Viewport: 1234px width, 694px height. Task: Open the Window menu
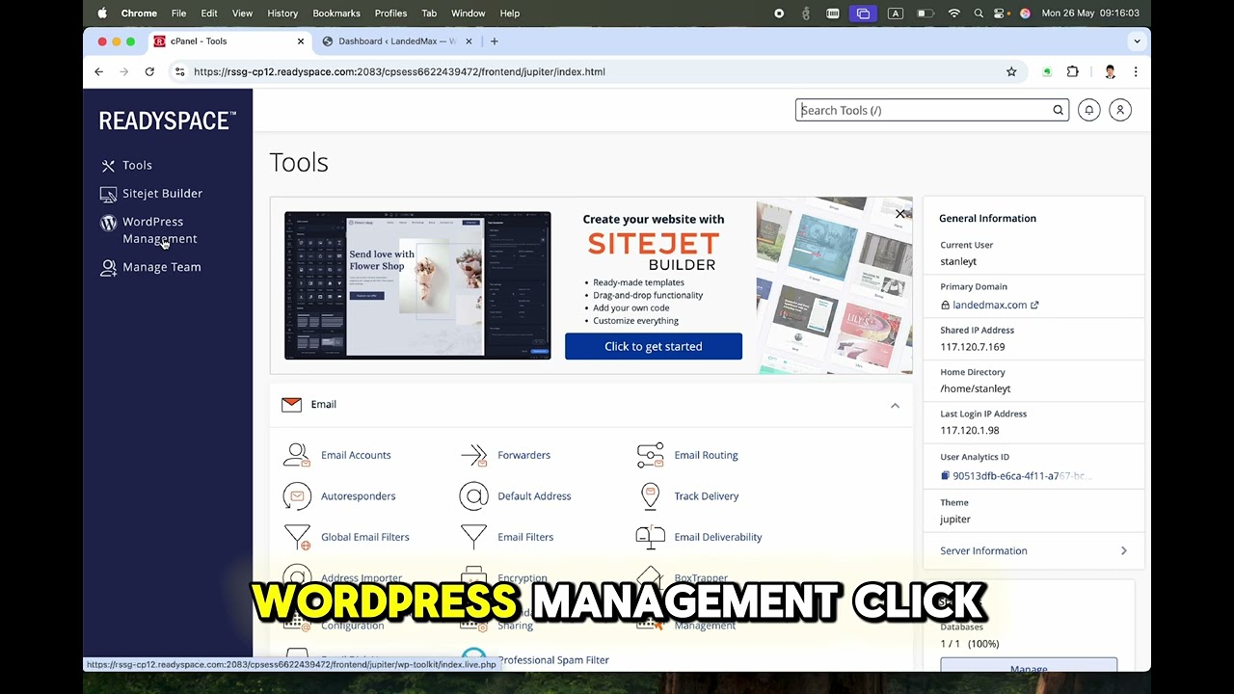click(469, 13)
